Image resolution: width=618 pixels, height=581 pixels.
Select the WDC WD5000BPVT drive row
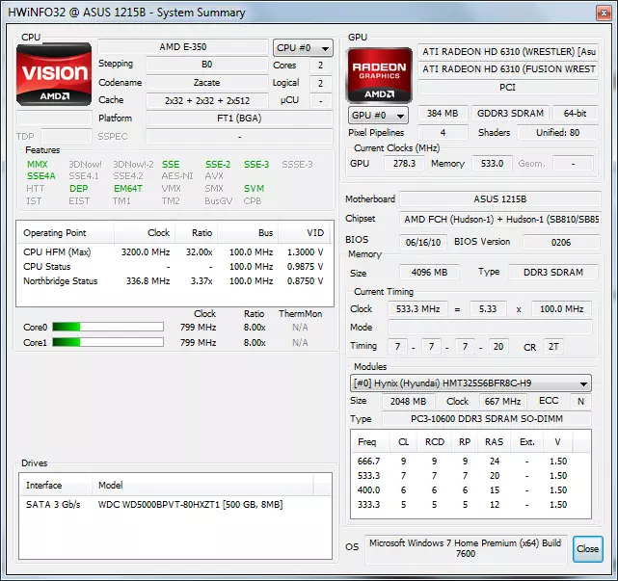click(x=175, y=505)
